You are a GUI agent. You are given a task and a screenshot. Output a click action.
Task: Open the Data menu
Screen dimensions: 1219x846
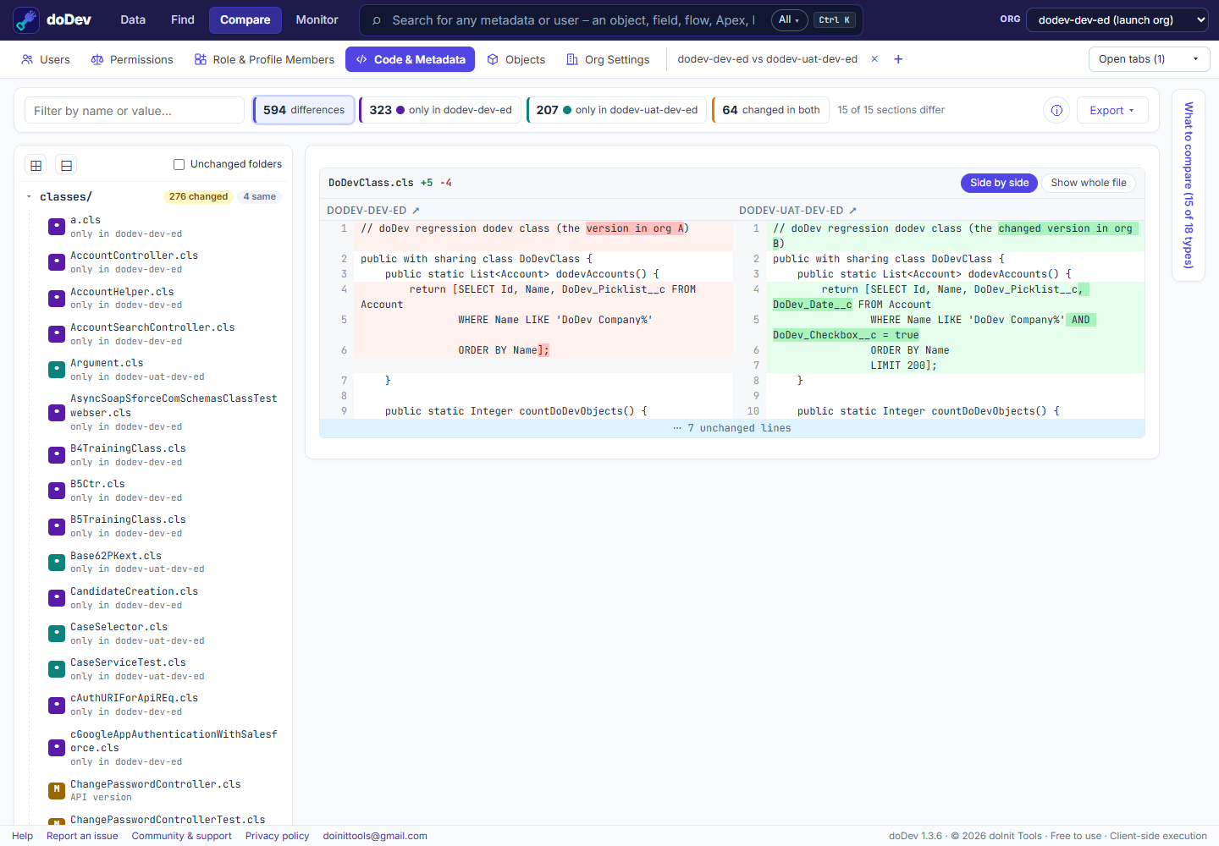[x=133, y=20]
